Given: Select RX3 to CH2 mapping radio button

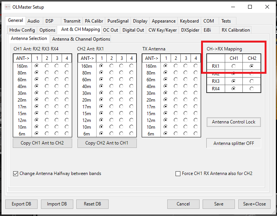Looking at the screenshot, I should 251,81.
